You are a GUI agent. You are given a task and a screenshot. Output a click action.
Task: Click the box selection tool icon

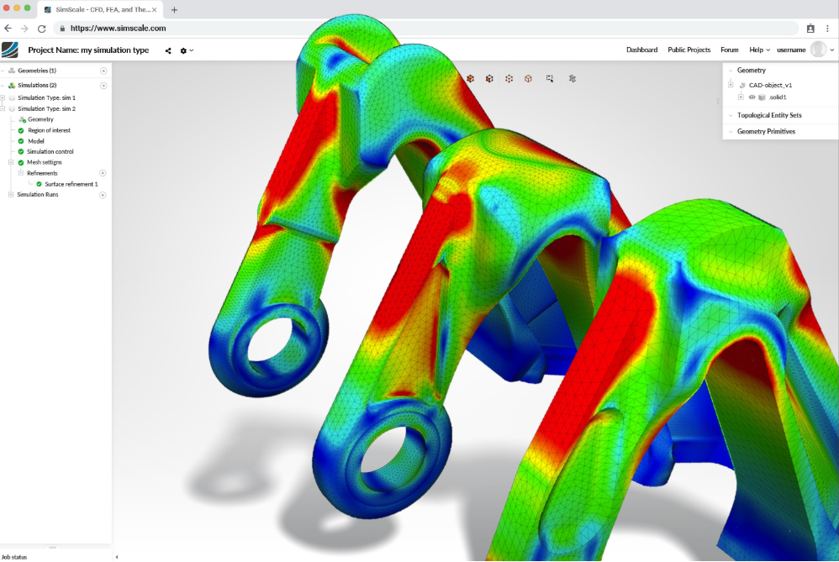tap(549, 78)
